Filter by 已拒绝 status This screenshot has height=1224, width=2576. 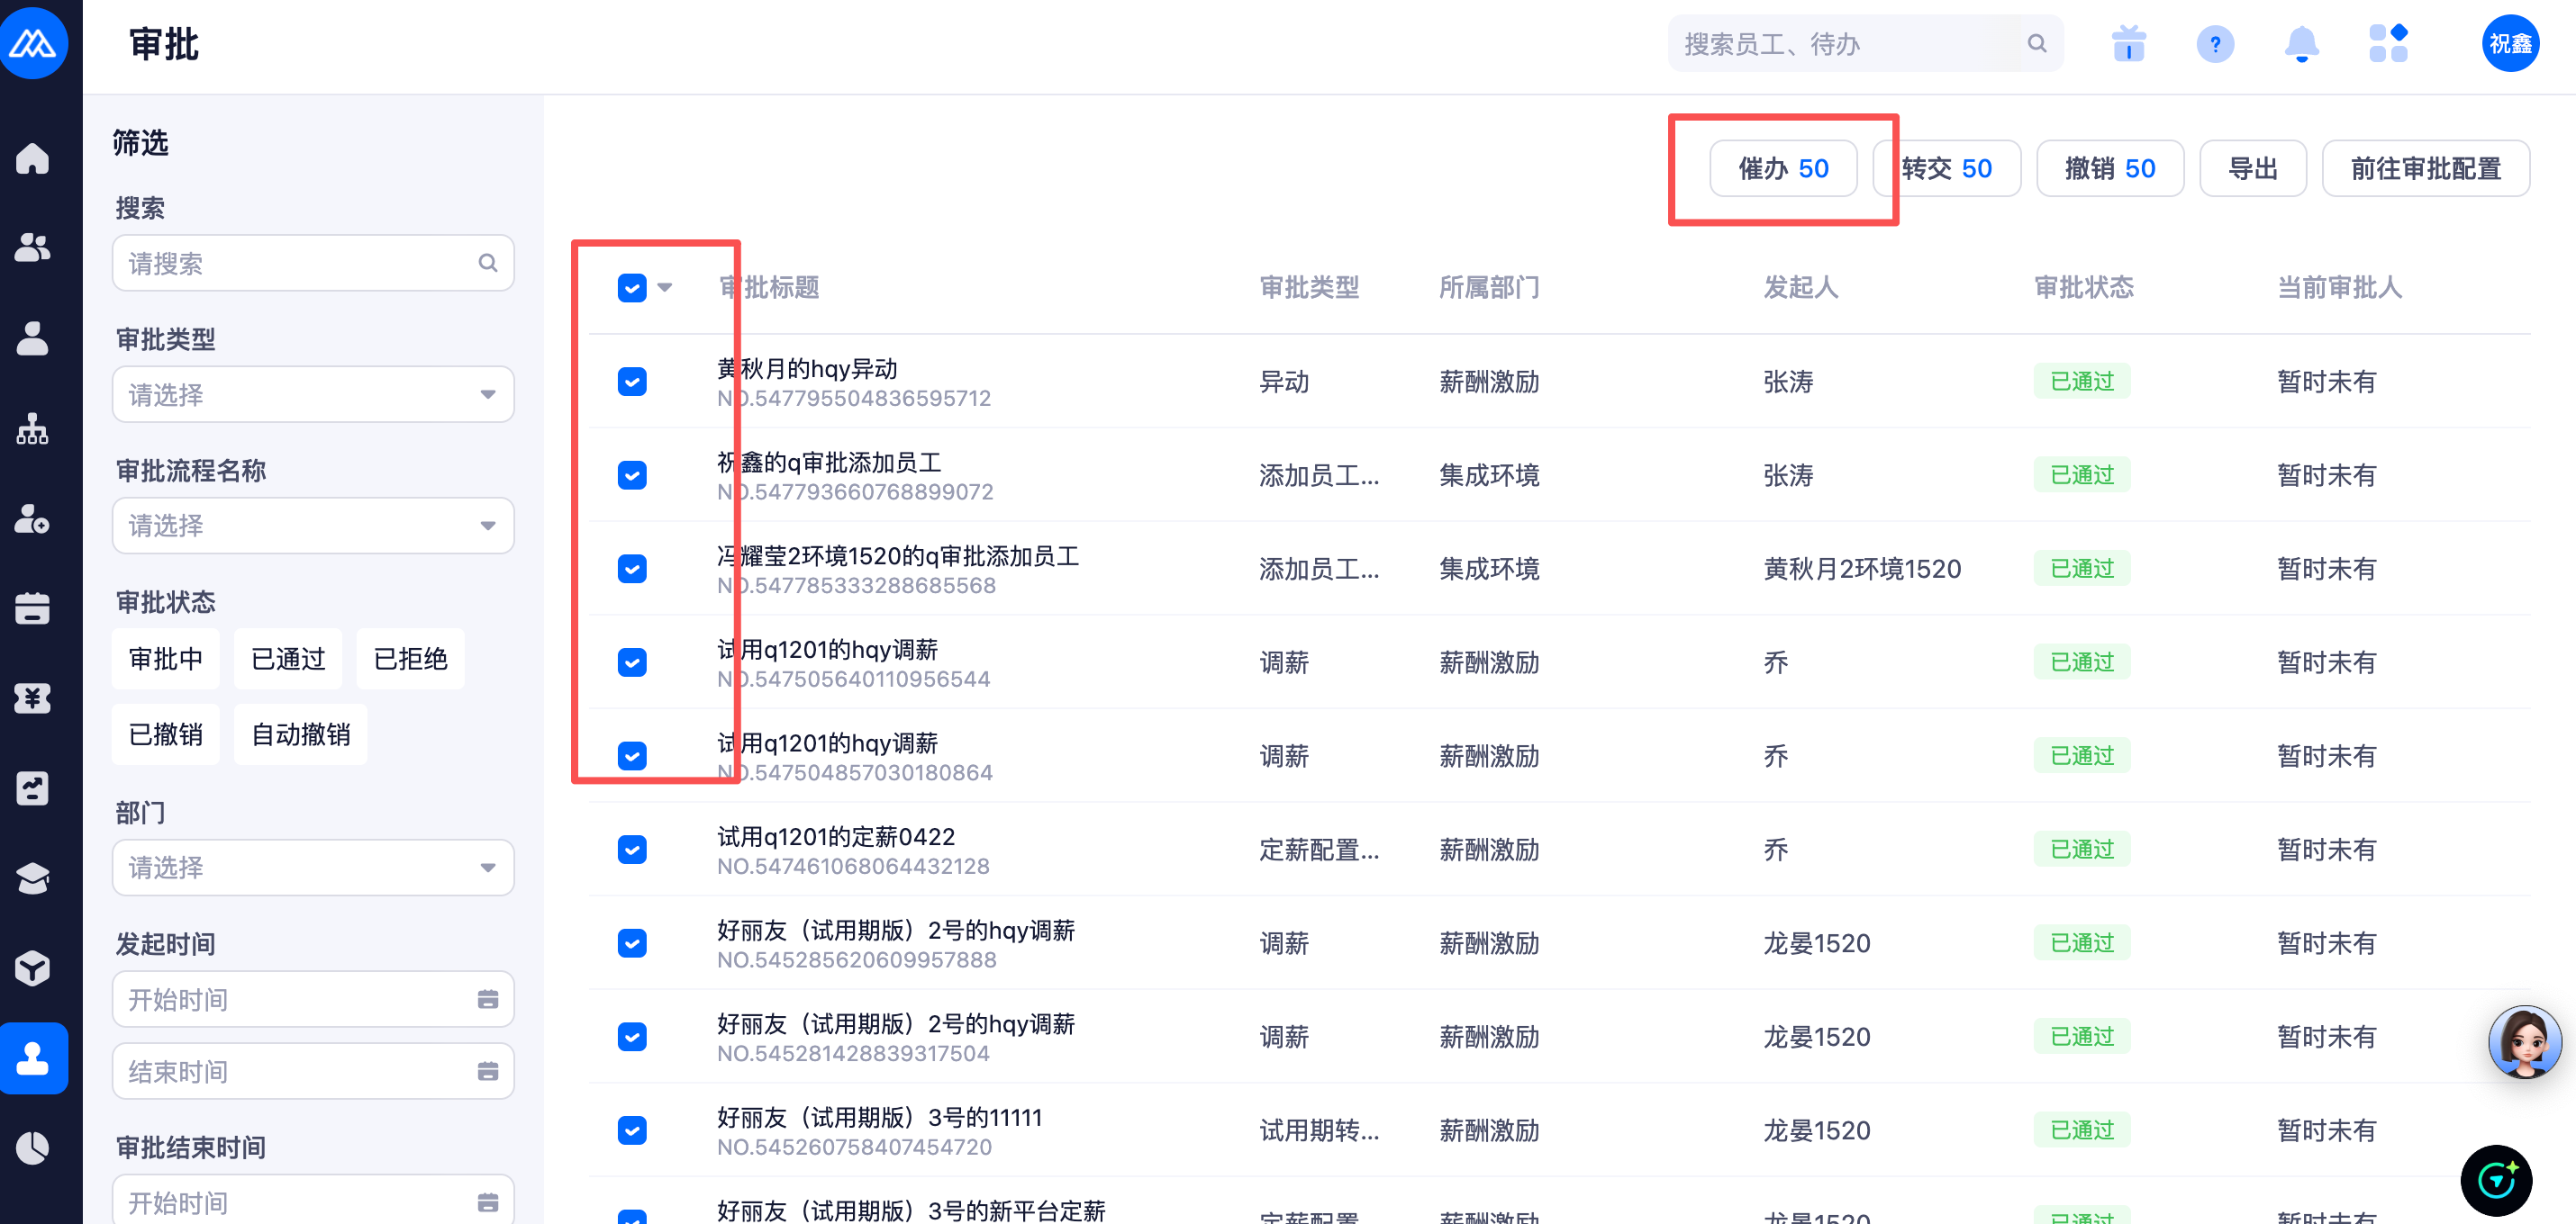410,659
